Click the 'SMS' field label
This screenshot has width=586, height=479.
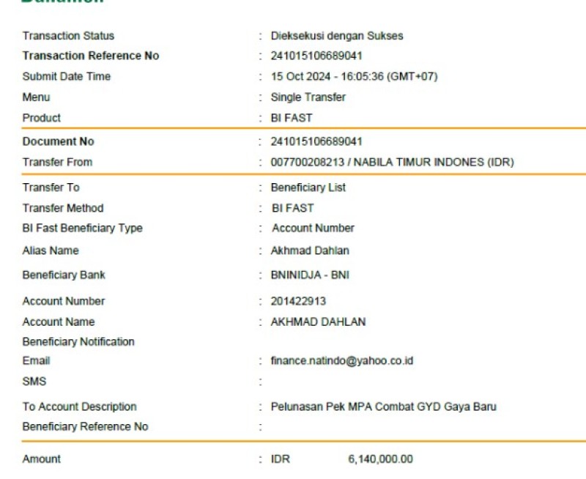click(34, 382)
